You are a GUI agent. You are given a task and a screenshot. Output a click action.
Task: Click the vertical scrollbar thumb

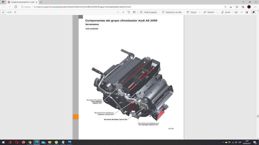pos(258,116)
